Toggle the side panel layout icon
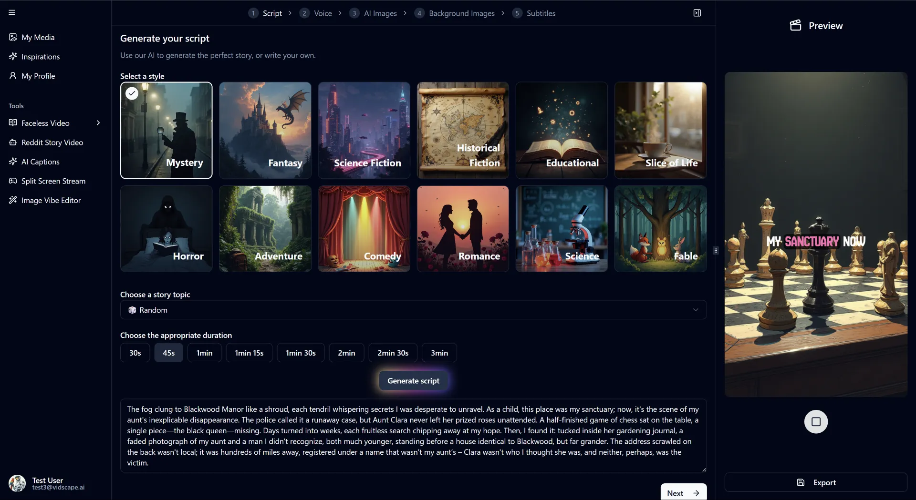 (x=697, y=13)
